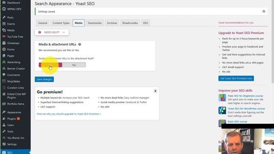
Task: Click the NinjaTables icon
Action: click(4, 81)
